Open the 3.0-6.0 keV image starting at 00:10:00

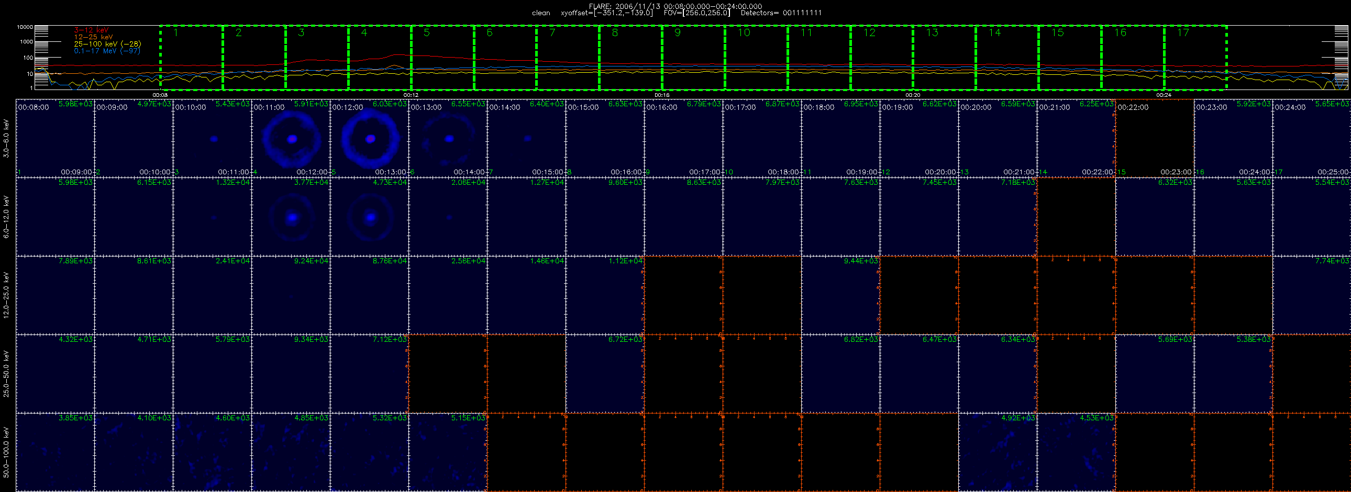tap(213, 138)
